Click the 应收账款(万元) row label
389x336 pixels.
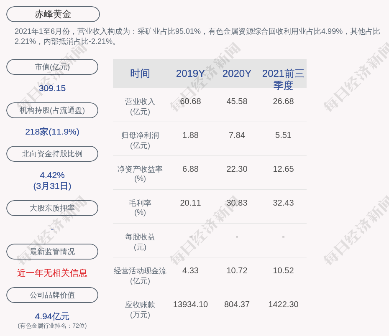(x=140, y=310)
